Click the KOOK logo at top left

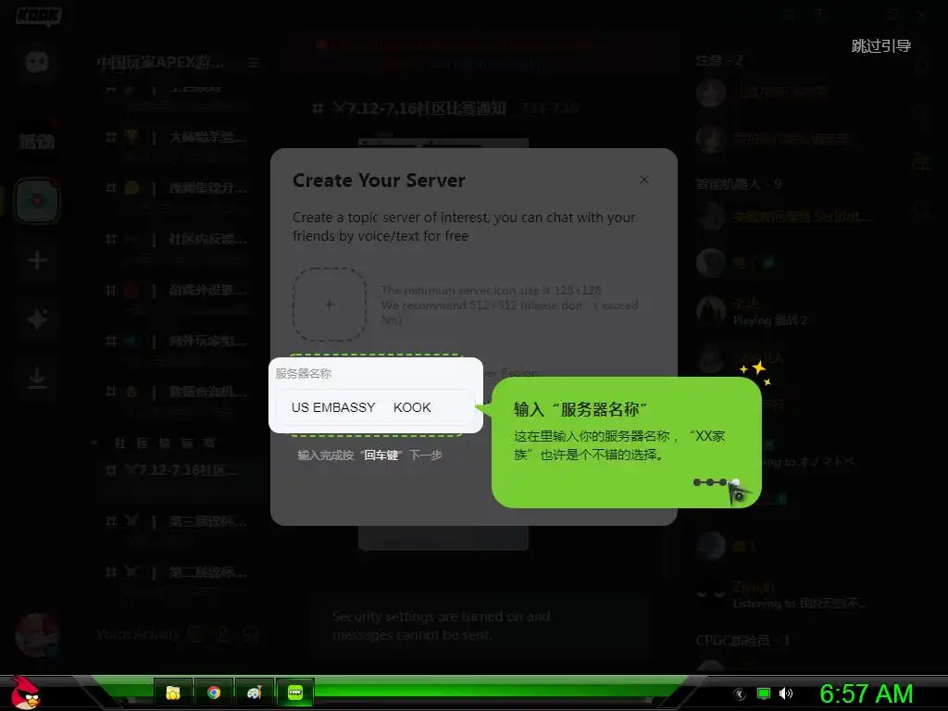(x=37, y=17)
